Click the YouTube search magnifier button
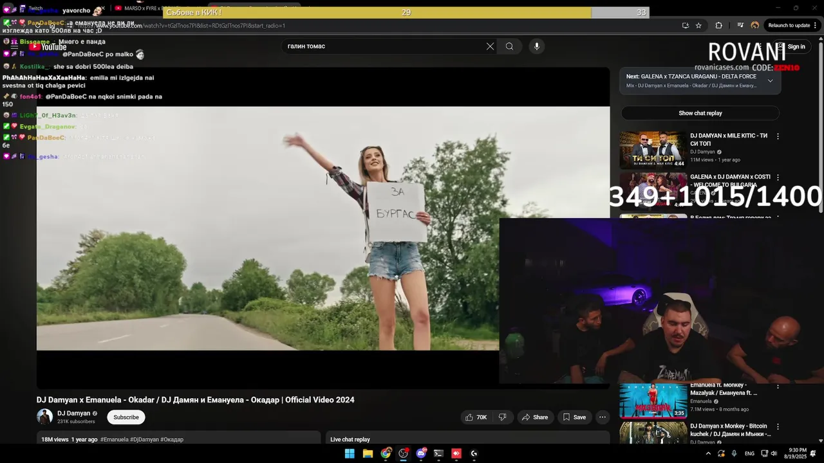The height and width of the screenshot is (463, 824). coord(509,46)
